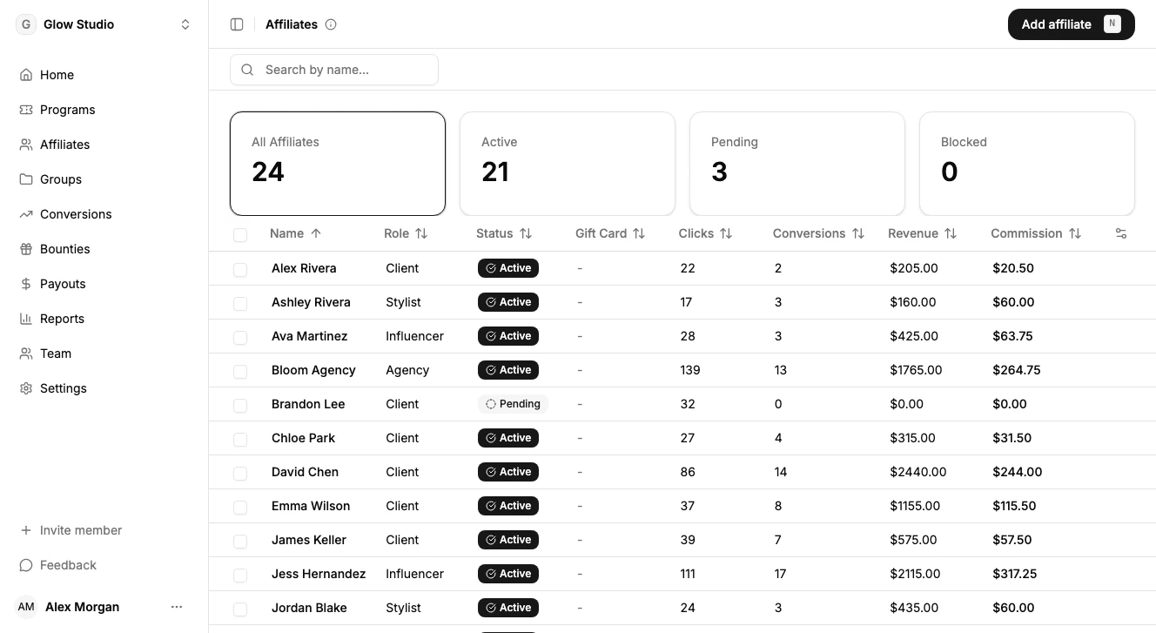Tick the checkbox next to Bloom Agency

pyautogui.click(x=240, y=371)
